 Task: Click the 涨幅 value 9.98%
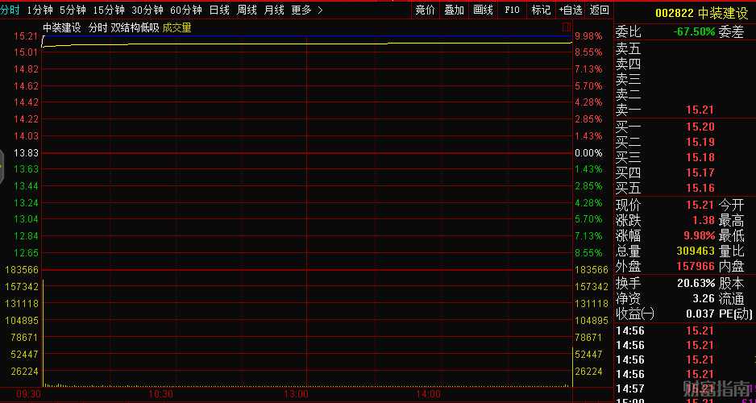coord(700,235)
